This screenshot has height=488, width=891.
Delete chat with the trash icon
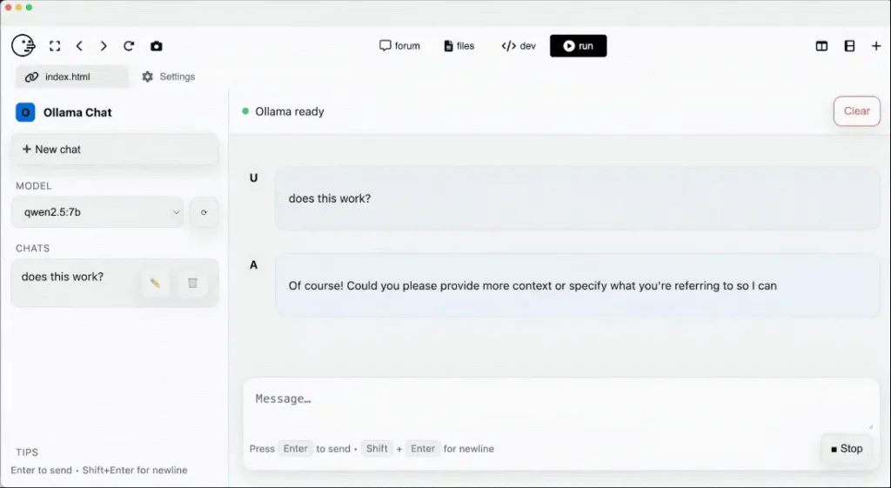pyautogui.click(x=192, y=283)
